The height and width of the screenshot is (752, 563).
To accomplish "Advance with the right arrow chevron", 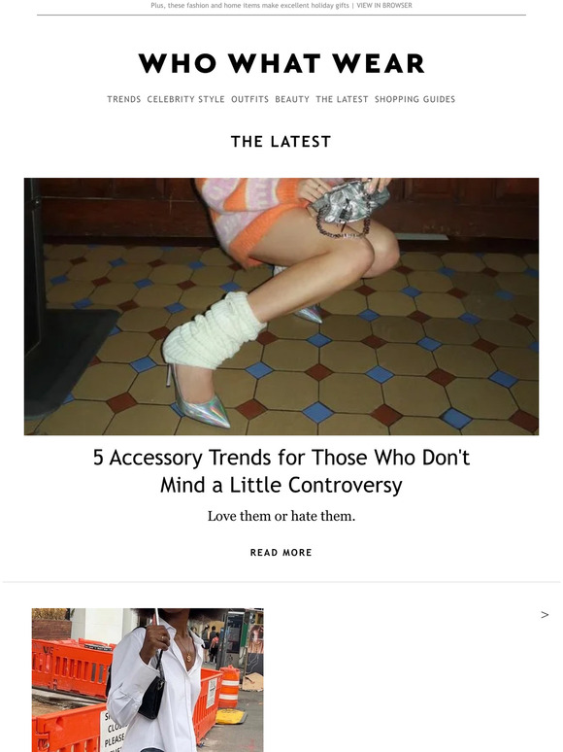I will coord(545,615).
